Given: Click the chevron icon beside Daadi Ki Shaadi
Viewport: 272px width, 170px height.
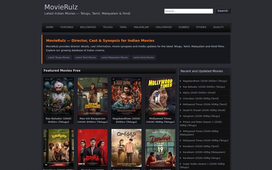Looking at the screenshot, I should (x=181, y=110).
